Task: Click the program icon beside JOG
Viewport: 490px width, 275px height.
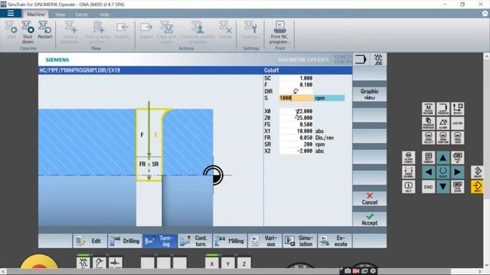Action: click(x=361, y=60)
